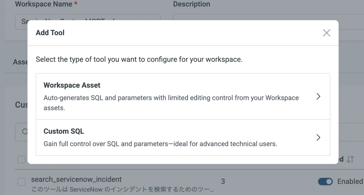Click the Japanese description under search_servicenow_incident
This screenshot has height=195, width=364.
(123, 190)
